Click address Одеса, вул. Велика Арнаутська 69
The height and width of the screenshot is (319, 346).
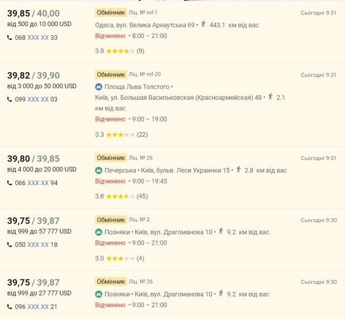point(145,25)
